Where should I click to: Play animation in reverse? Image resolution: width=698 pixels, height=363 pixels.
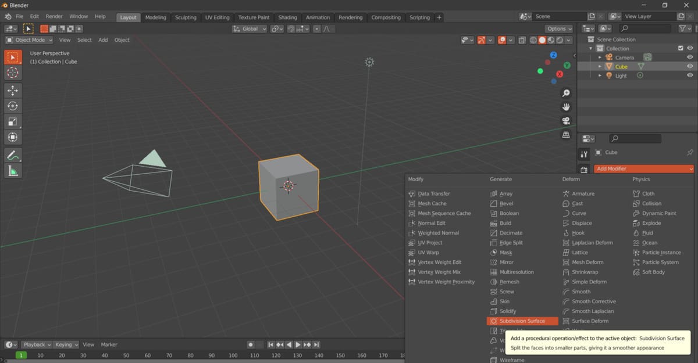289,344
